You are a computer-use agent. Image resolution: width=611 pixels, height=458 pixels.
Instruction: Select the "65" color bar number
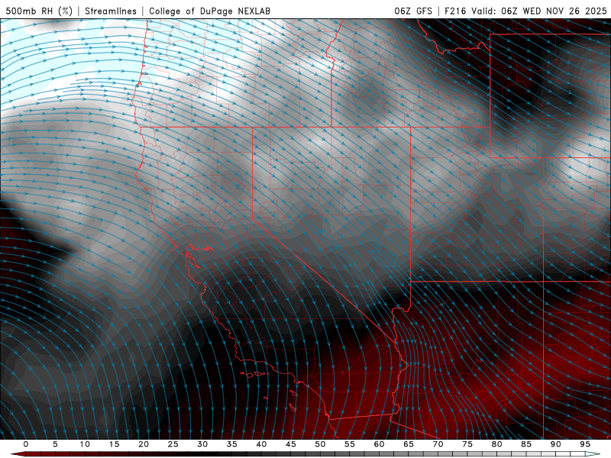click(x=409, y=444)
